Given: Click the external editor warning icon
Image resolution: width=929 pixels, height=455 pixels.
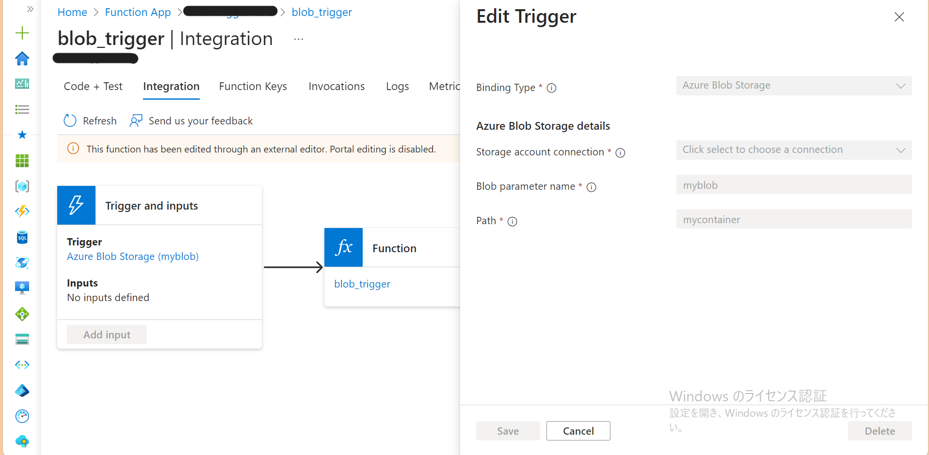Looking at the screenshot, I should [73, 149].
